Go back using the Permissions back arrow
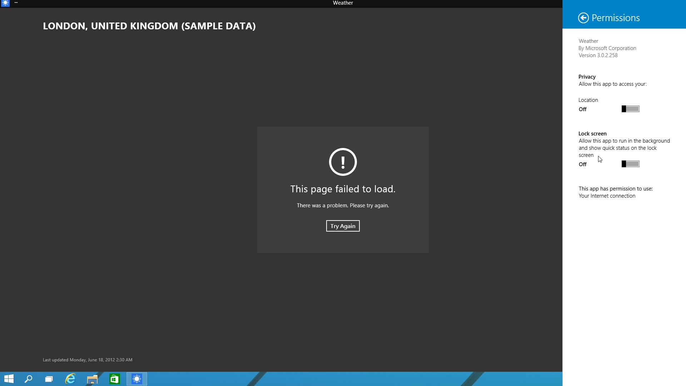 583,18
